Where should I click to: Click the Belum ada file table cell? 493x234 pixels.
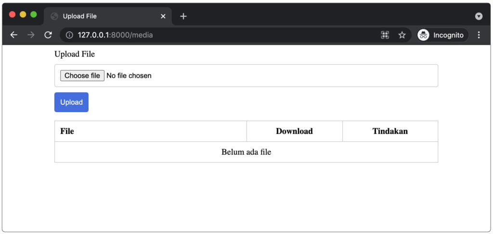pos(246,152)
